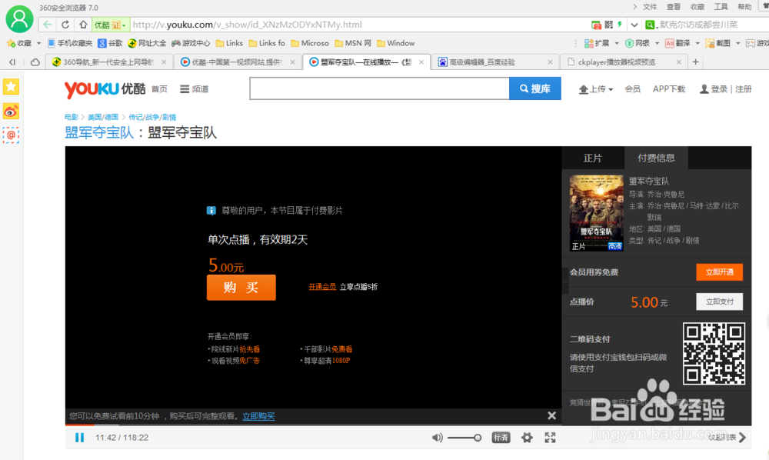The height and width of the screenshot is (460, 769).
Task: Open the 谷歌 bookmark
Action: tap(110, 43)
